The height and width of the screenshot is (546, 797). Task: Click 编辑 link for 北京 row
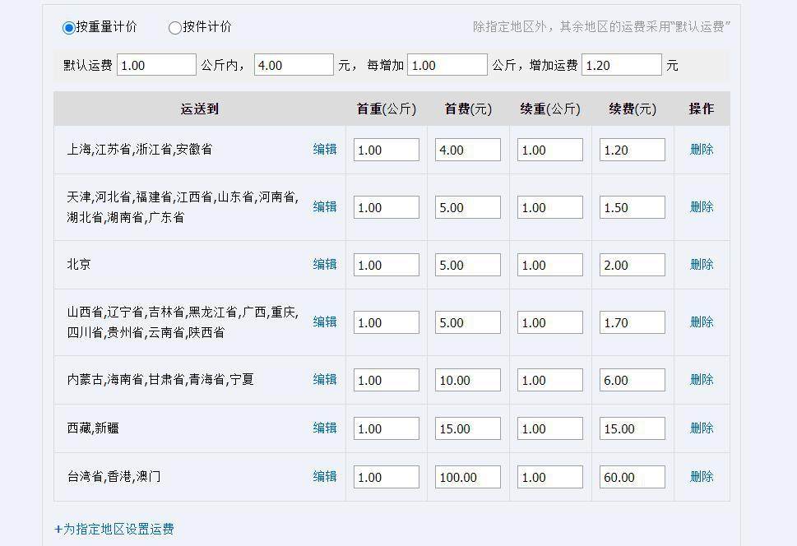(x=325, y=264)
